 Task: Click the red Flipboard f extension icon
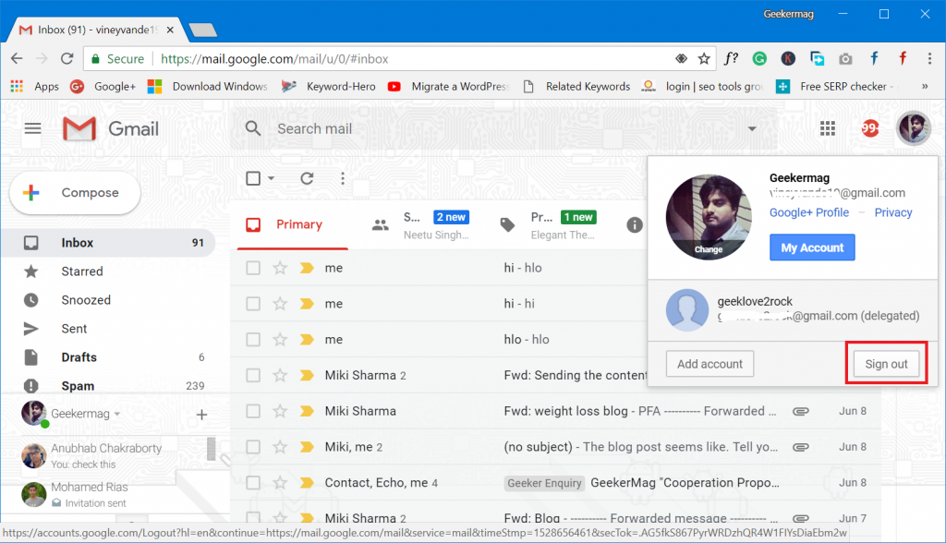(x=903, y=58)
